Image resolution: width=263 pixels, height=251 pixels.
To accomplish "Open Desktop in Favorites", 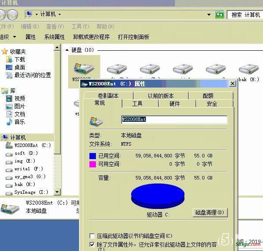I will pyautogui.click(x=16, y=67).
